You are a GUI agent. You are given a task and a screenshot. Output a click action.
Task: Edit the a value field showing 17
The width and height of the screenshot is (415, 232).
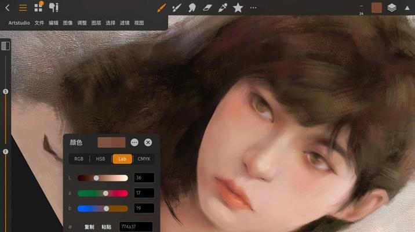pyautogui.click(x=144, y=193)
